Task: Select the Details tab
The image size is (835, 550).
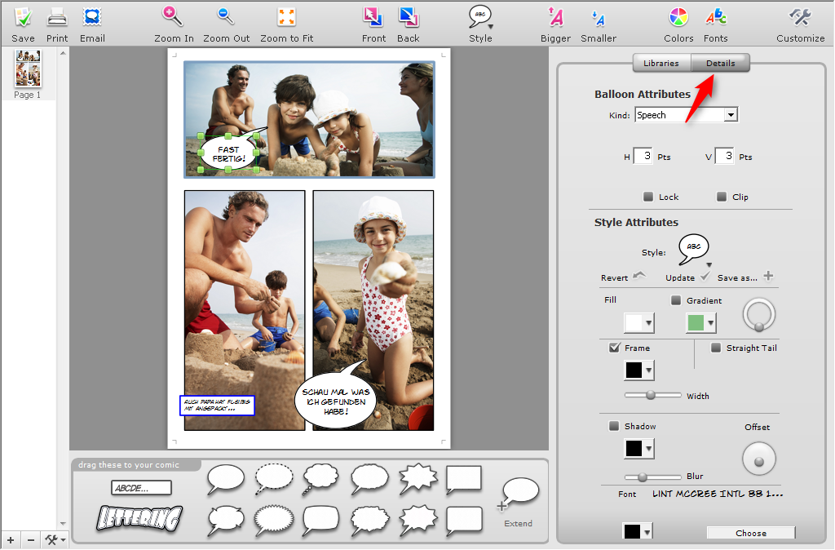Action: coord(720,63)
